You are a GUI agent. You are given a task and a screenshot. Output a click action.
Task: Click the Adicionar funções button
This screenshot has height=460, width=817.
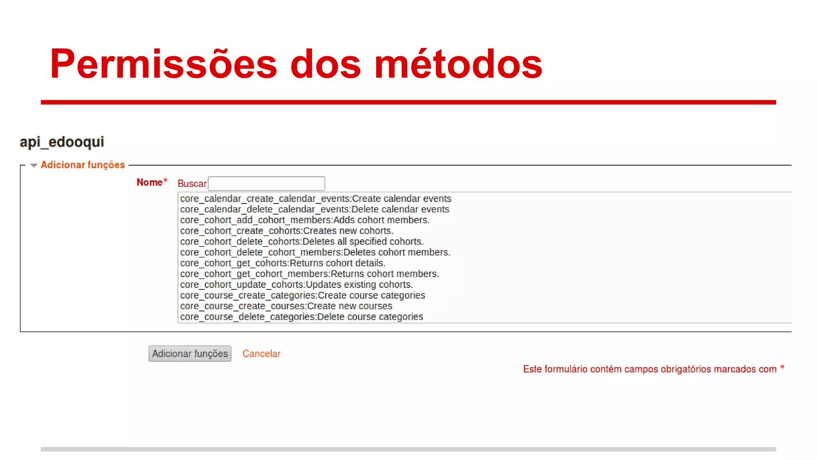(190, 354)
